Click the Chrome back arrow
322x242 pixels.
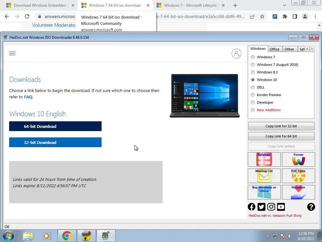pos(7,16)
